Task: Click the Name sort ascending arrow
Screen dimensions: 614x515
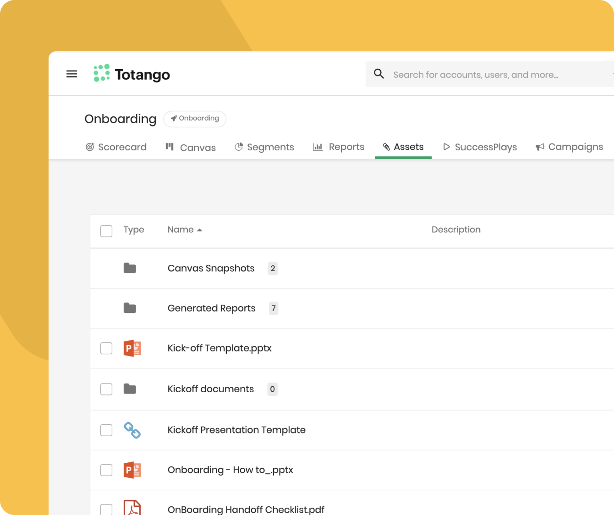Action: coord(199,230)
